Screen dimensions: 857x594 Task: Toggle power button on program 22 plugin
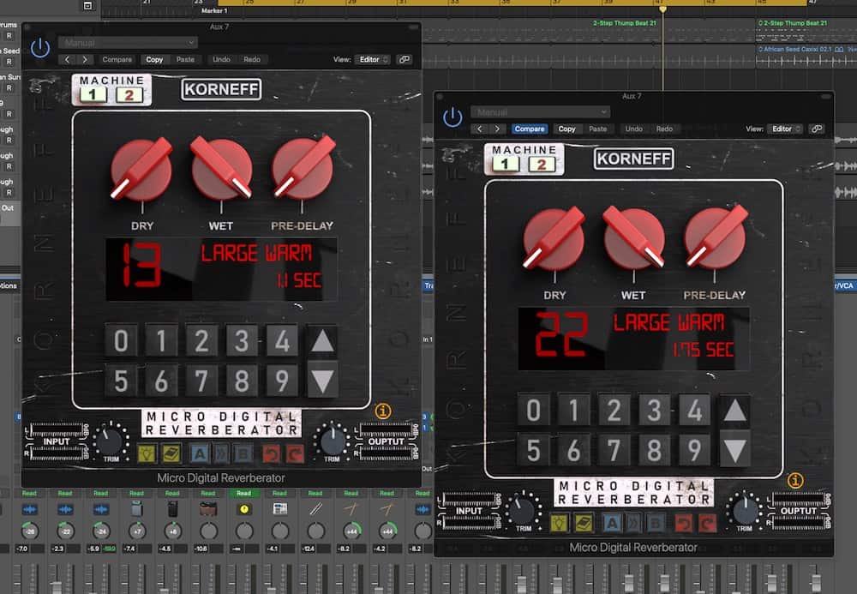click(x=452, y=117)
